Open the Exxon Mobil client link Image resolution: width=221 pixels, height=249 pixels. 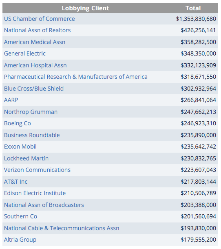[20, 147]
